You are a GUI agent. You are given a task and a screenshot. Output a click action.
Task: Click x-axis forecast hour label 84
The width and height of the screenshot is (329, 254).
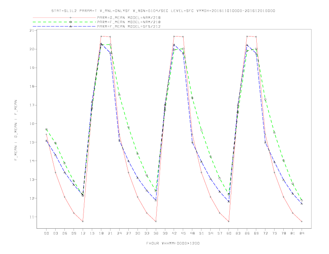click(302, 233)
